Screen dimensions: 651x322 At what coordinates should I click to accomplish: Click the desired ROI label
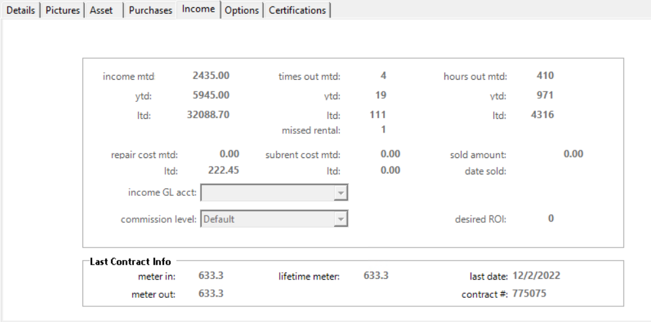click(x=481, y=219)
